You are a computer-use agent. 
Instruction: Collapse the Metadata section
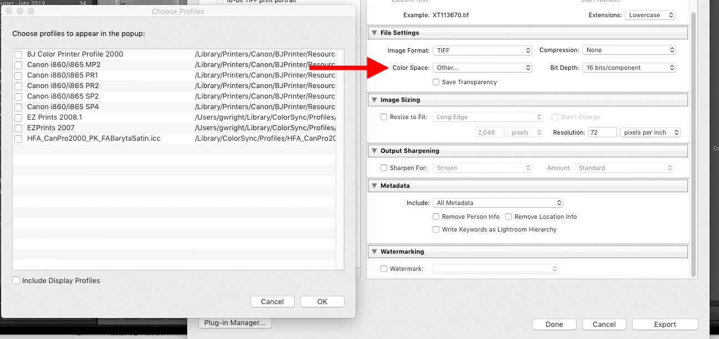click(374, 186)
